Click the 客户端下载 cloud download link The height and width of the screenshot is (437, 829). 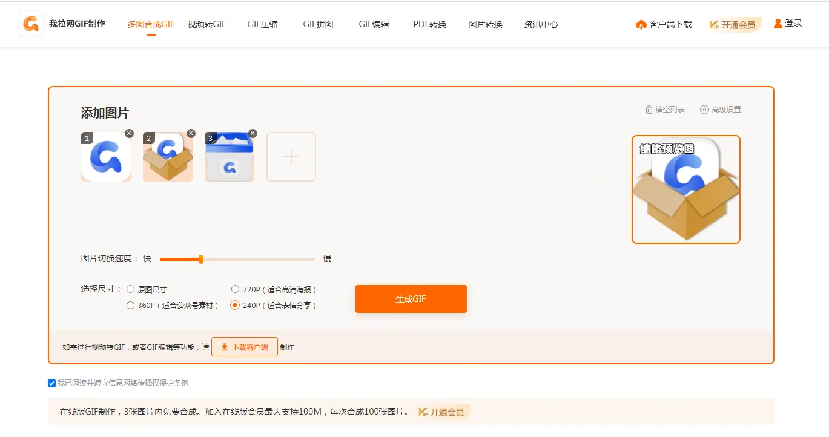click(x=664, y=24)
